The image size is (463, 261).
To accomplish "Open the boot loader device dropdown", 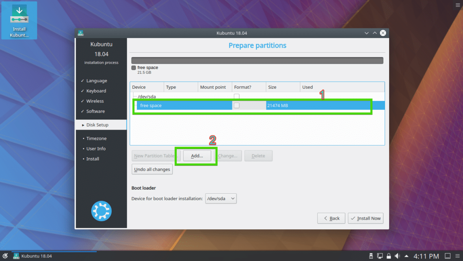I will (221, 199).
